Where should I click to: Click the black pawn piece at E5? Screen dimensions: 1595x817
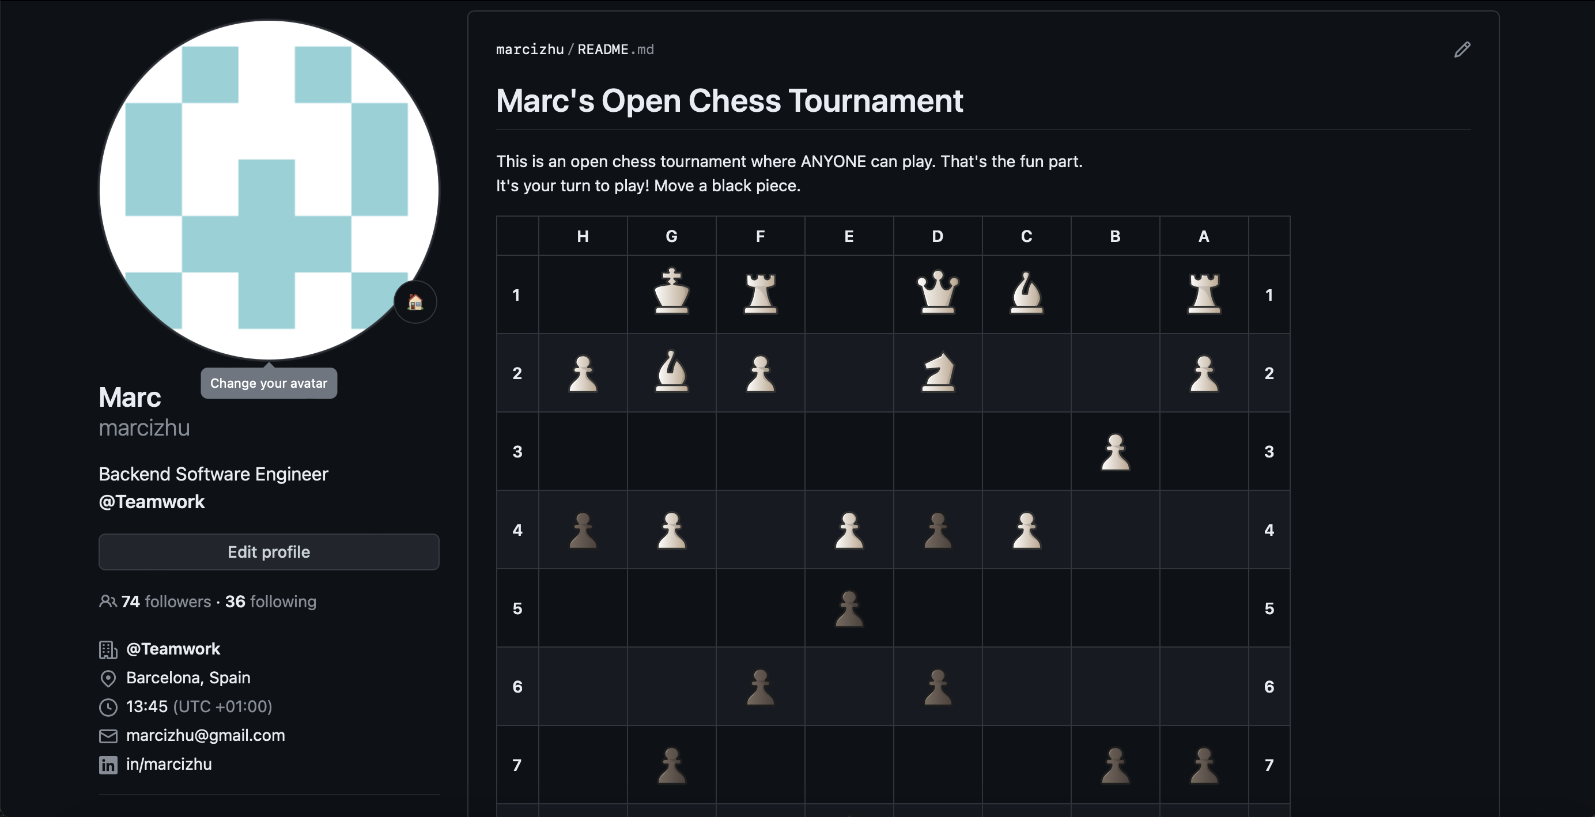pos(848,608)
